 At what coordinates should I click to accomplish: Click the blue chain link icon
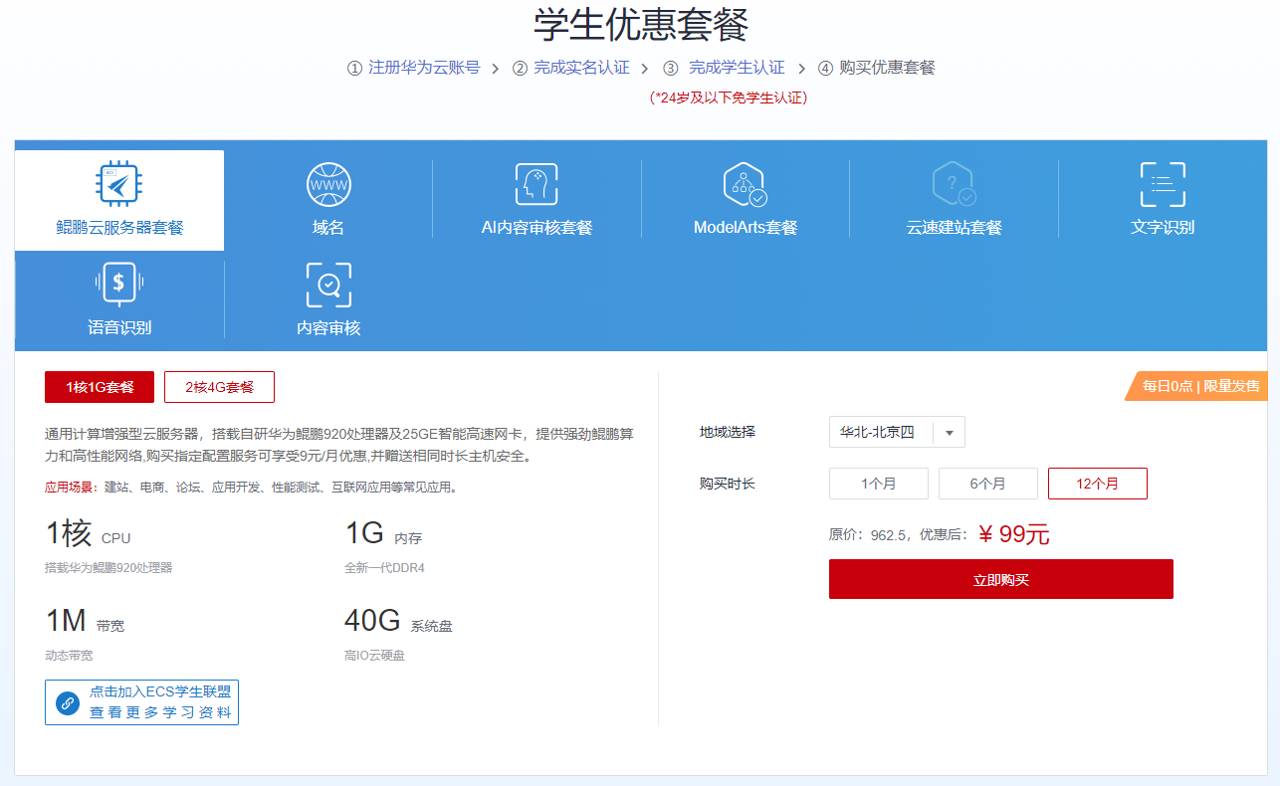68,702
